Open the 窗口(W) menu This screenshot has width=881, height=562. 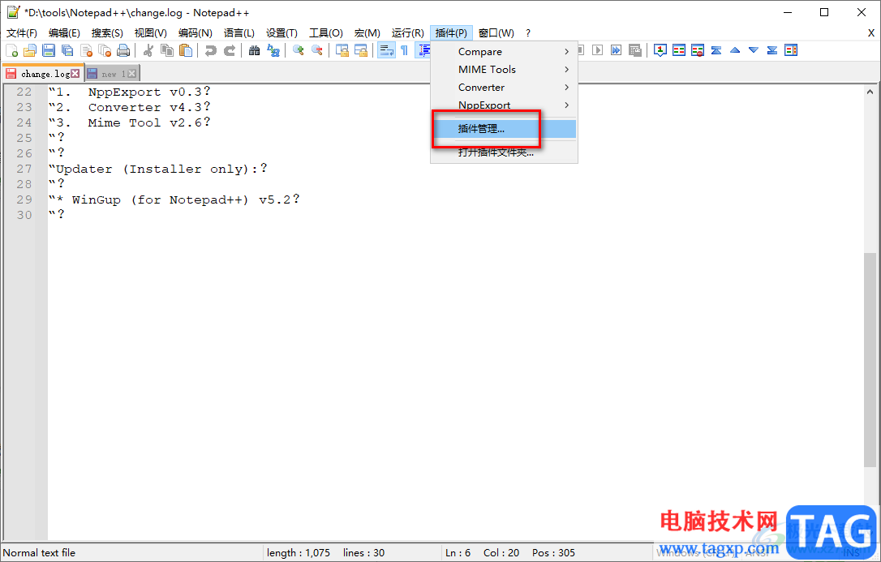pos(496,33)
